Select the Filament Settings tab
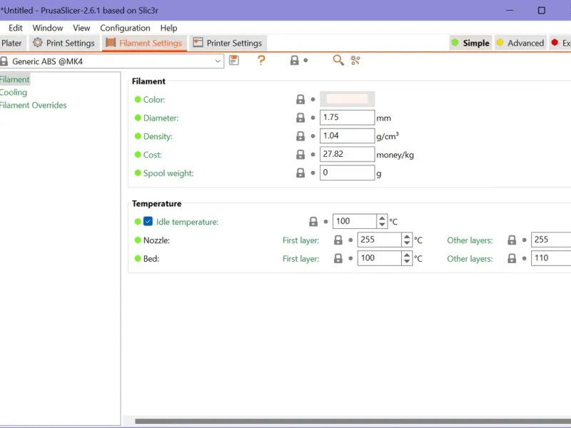This screenshot has width=571, height=428. coord(144,43)
